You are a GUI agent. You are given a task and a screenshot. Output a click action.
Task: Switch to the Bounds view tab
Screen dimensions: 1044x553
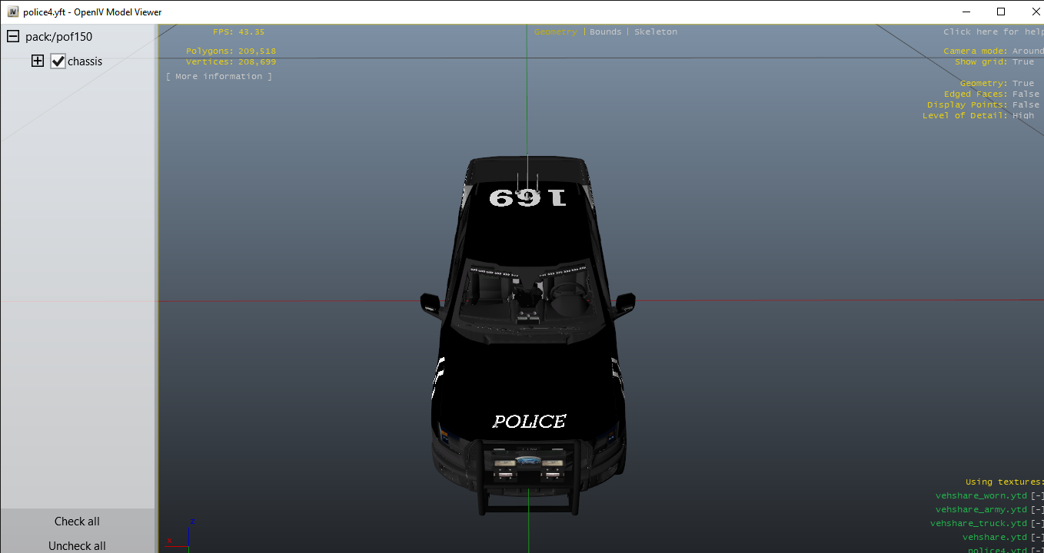click(605, 32)
